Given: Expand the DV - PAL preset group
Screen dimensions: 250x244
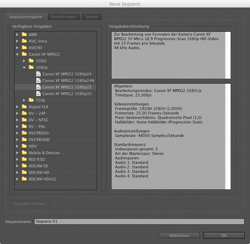Looking at the screenshot, I should 17,126.
